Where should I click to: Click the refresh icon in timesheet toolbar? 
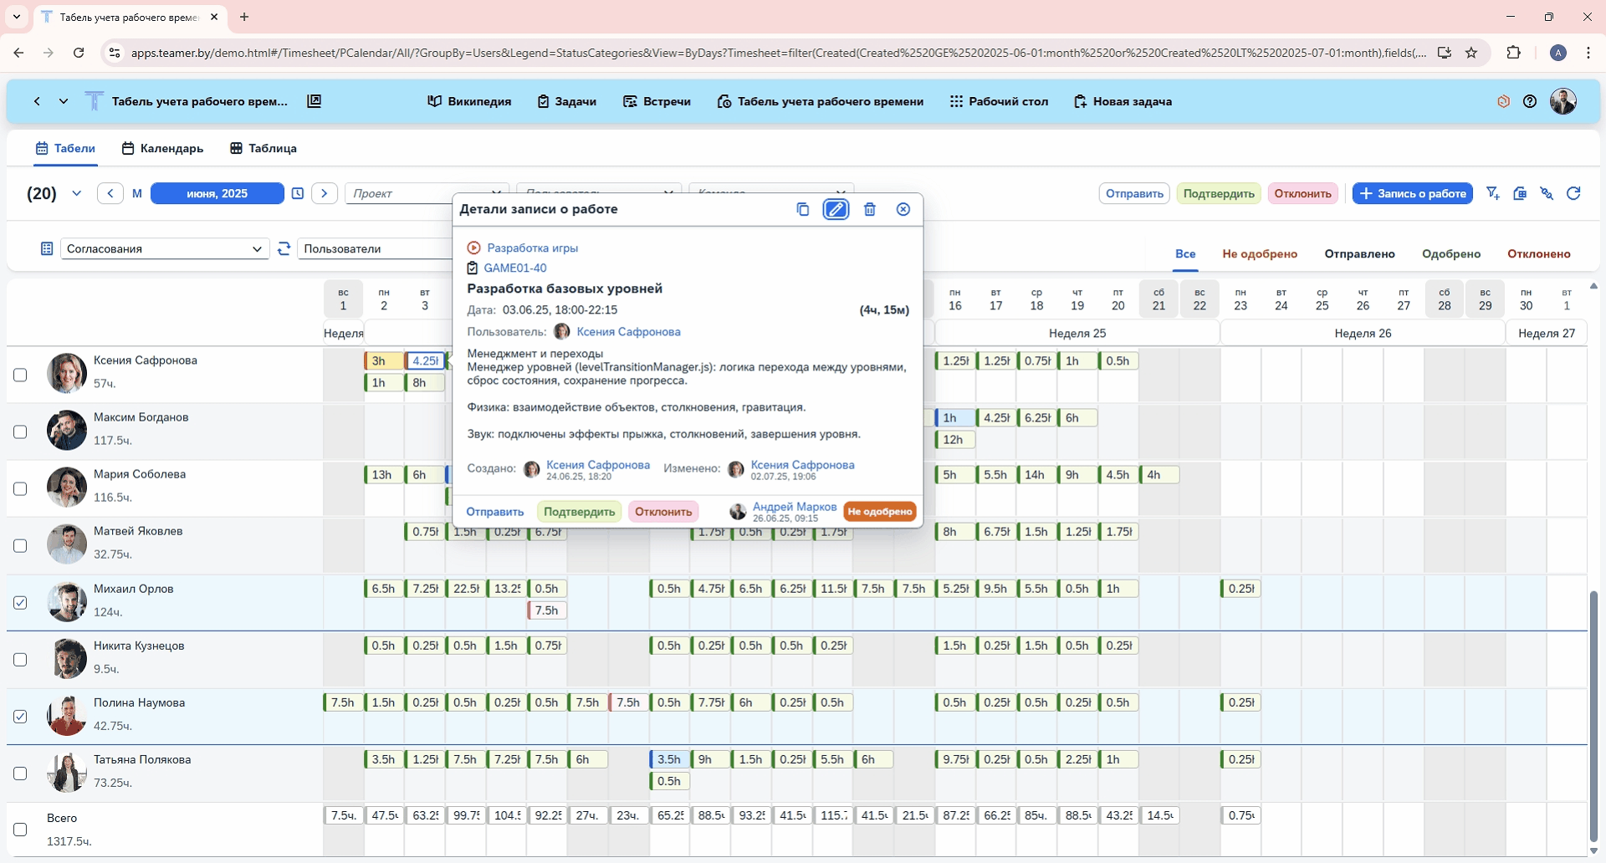click(x=1573, y=193)
